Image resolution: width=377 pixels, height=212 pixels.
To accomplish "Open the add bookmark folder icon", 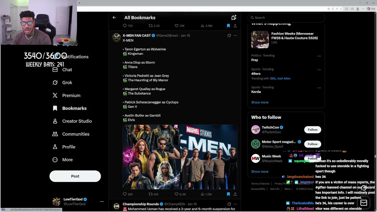I will (234, 18).
